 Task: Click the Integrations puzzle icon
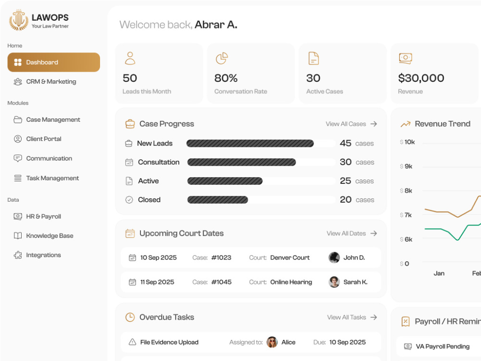[18, 255]
